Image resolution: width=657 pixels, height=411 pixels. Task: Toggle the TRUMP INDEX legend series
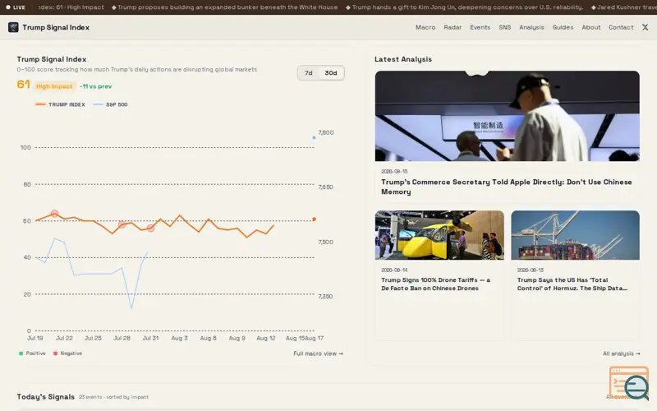[60, 104]
